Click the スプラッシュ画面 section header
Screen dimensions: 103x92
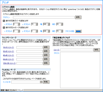pyautogui.click(x=8, y=7)
